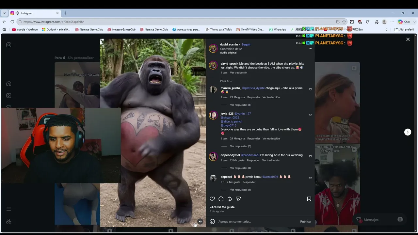The height and width of the screenshot is (235, 418).
Task: Expand 'Ver respuestas (5)' replies
Action: pyautogui.click(x=241, y=146)
